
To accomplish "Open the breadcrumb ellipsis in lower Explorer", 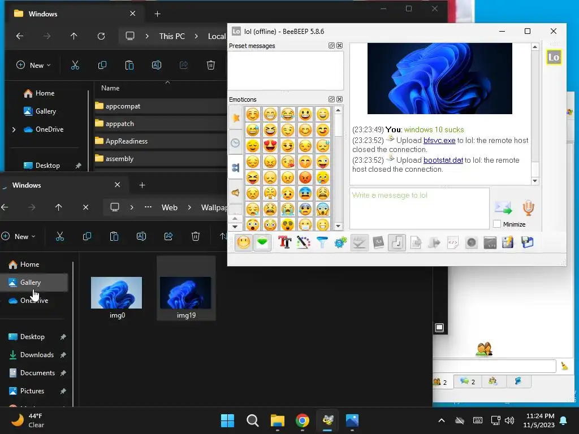I will pos(148,207).
